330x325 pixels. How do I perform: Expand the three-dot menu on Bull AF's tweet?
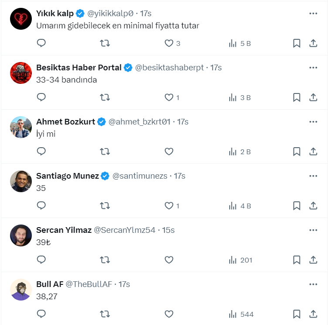313,284
